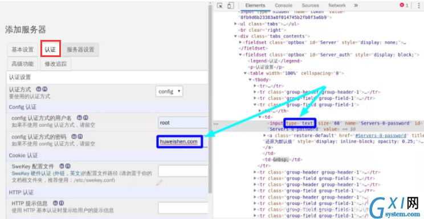
Task: Show more DevTools tabs via » chevron
Action: [x=356, y=5]
